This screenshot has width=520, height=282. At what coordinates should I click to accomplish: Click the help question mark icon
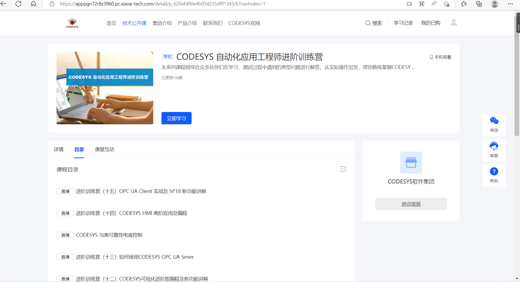(494, 172)
